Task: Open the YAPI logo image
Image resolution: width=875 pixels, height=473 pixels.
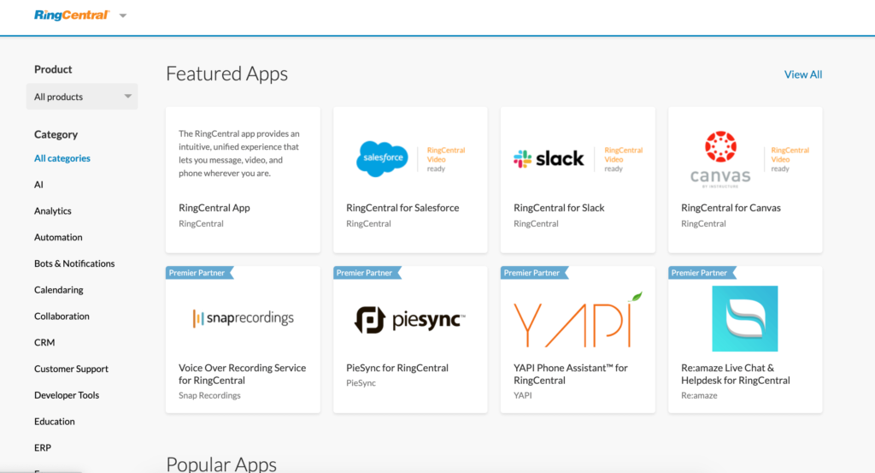Action: coord(578,319)
